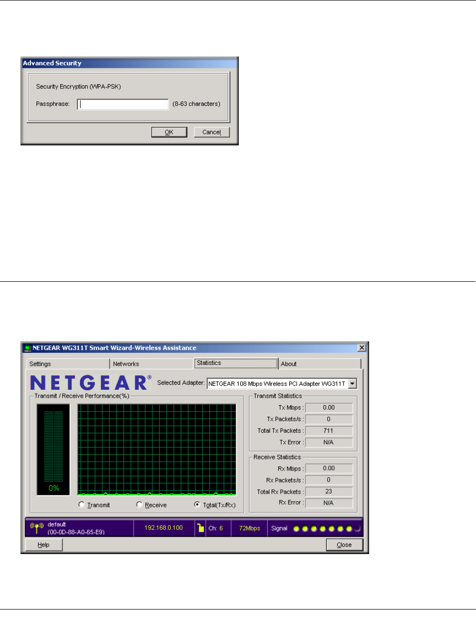Click the MAC address (00-0D-88-A0-65-E9)

76,532
